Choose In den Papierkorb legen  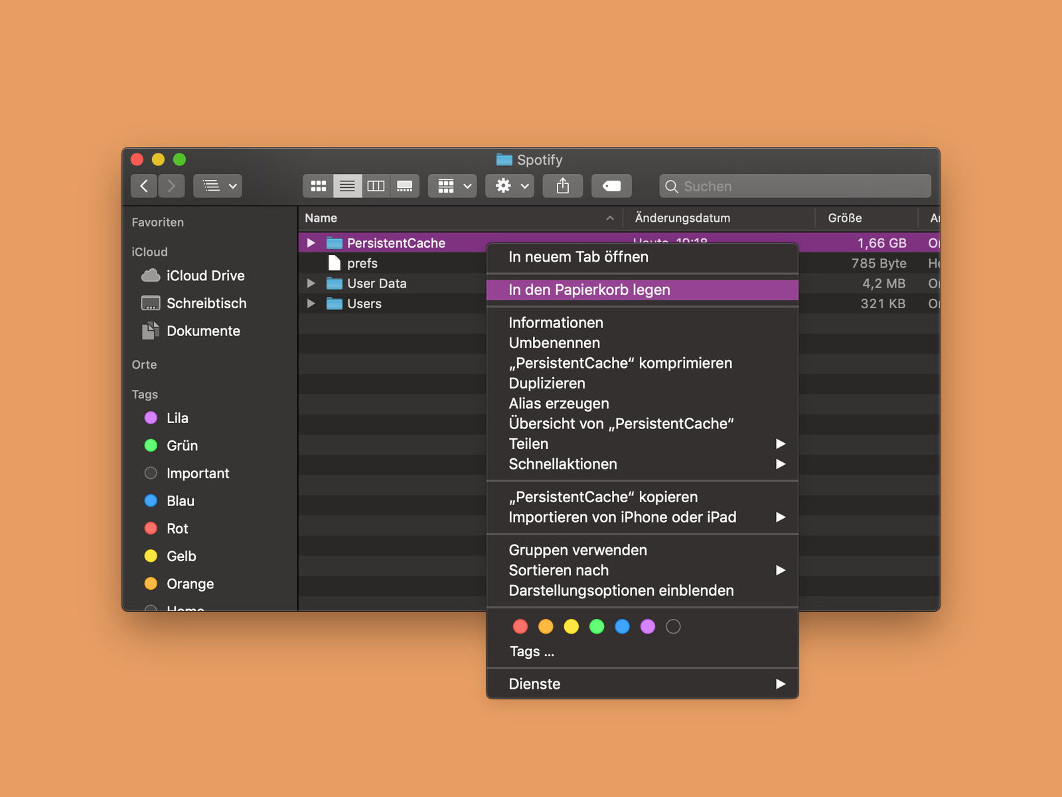point(642,290)
